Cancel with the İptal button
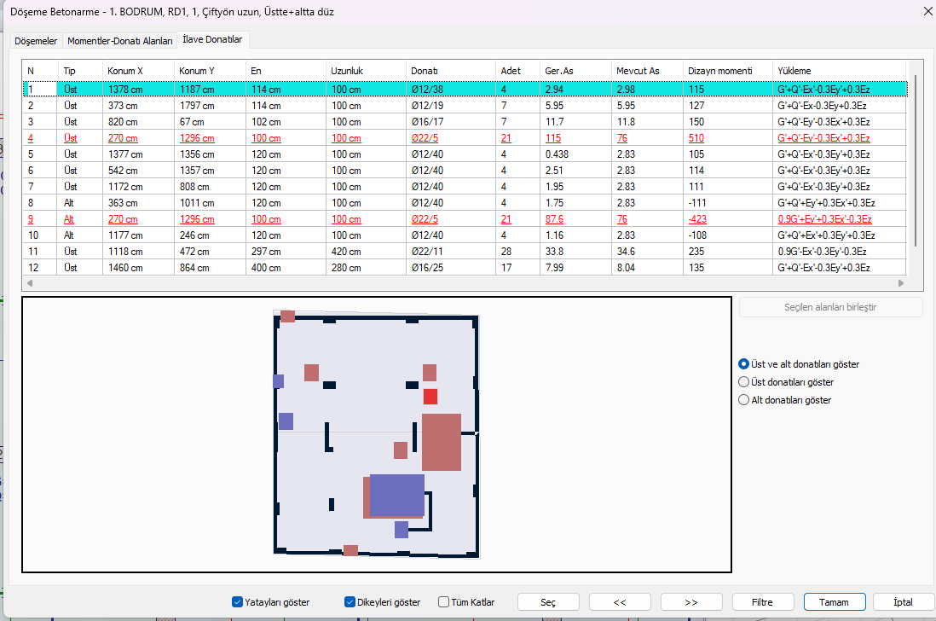936x621 pixels. (903, 602)
